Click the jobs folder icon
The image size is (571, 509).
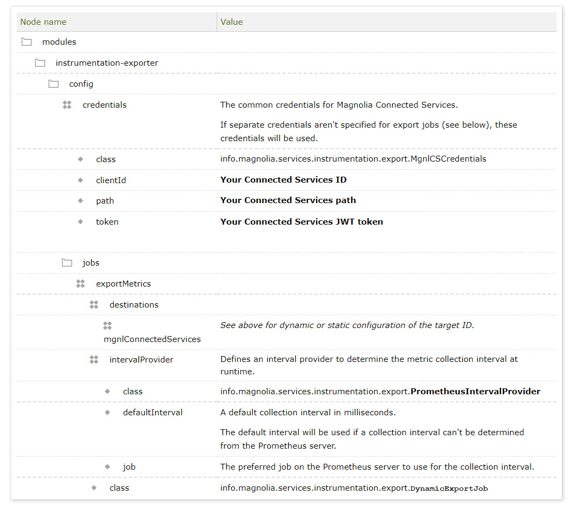coord(67,262)
